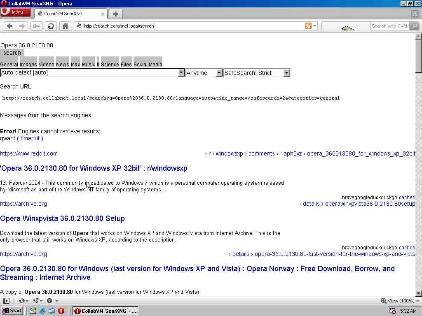The width and height of the screenshot is (422, 316).
Task: Open cached link for the reddit result
Action: click(x=407, y=197)
